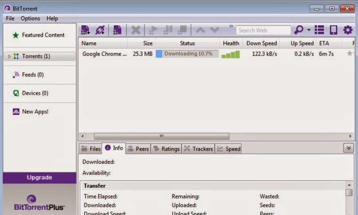Image resolution: width=358 pixels, height=215 pixels.
Task: Click the New Apps icon
Action: point(16,111)
